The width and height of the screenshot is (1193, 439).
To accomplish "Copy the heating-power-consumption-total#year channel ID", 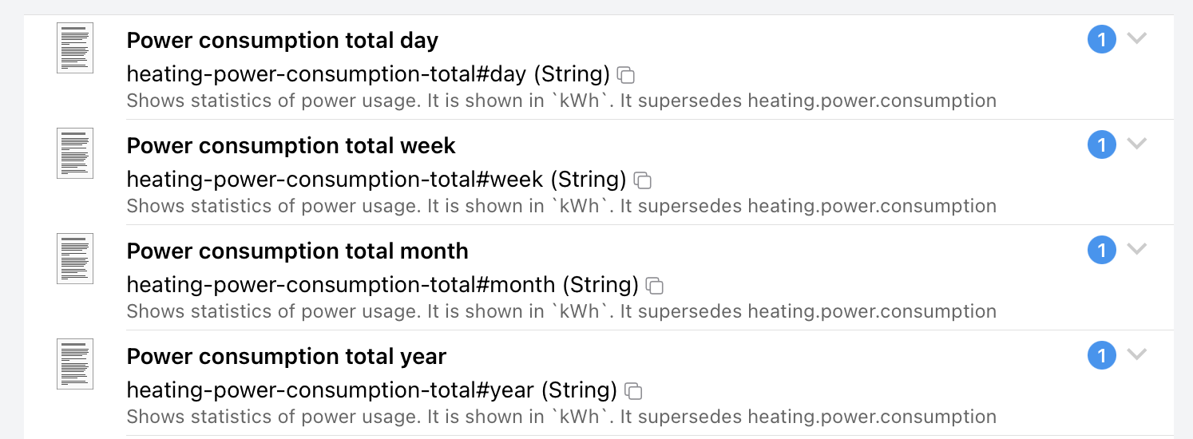I will point(634,391).
